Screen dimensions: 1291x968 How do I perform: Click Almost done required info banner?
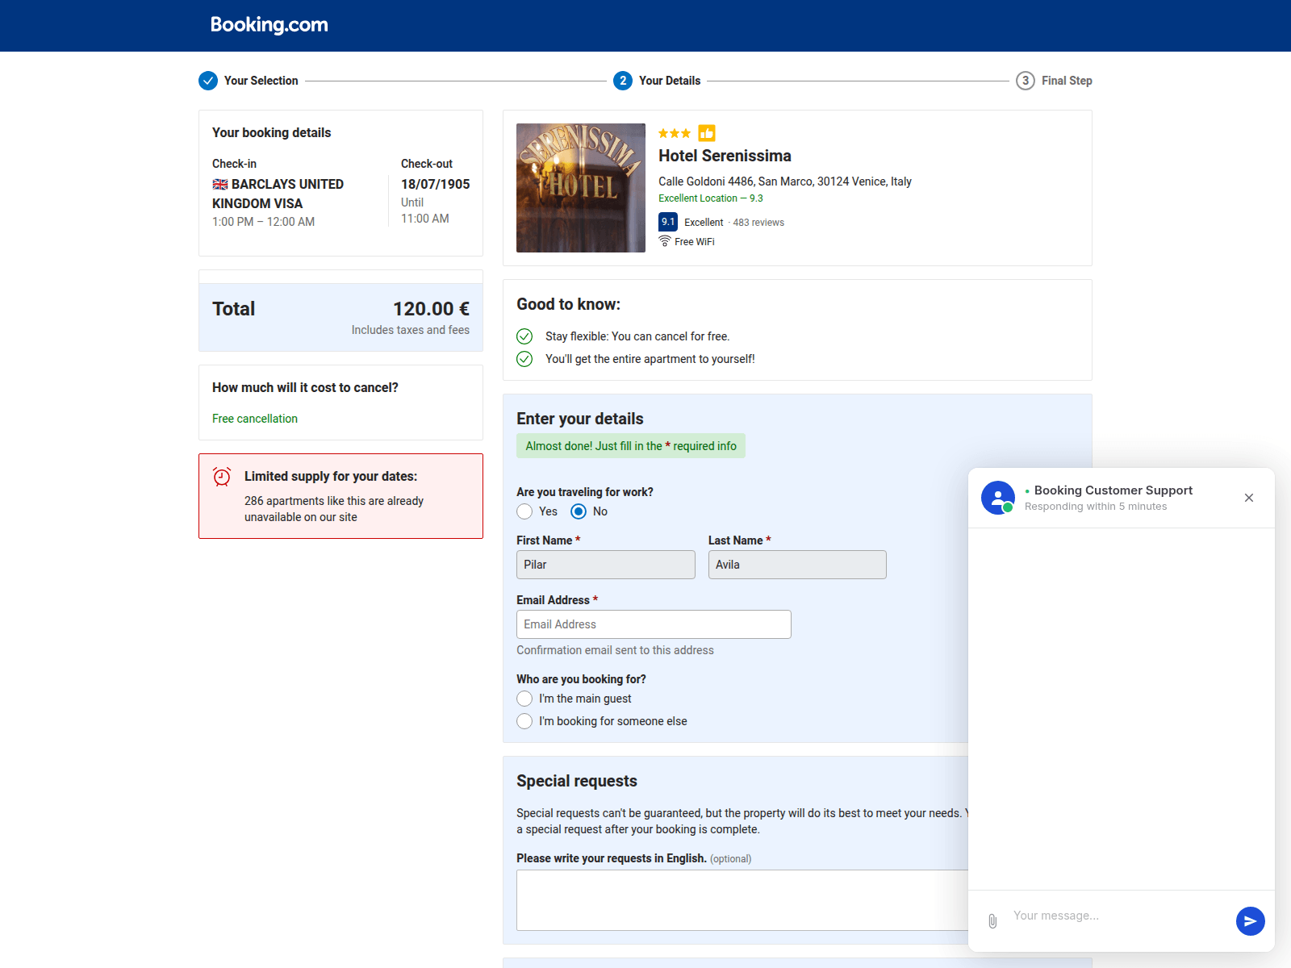click(631, 446)
